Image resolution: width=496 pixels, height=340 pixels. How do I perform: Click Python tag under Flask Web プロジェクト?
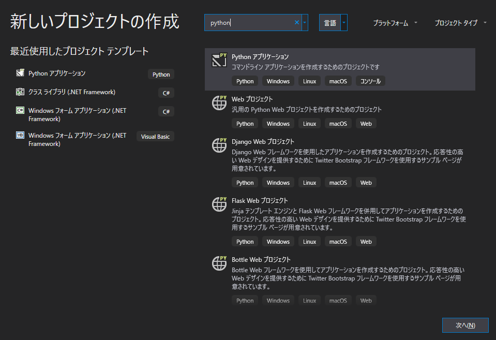pos(245,242)
